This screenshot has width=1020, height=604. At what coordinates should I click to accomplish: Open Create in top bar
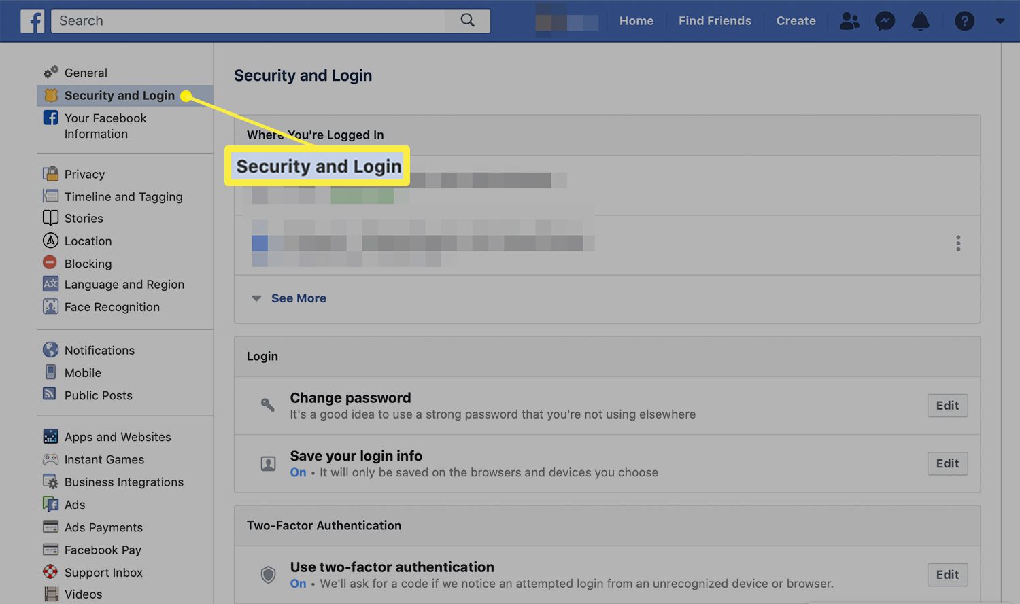[796, 21]
